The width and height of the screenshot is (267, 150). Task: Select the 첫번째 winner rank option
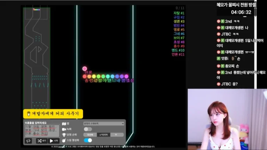(x=90, y=135)
